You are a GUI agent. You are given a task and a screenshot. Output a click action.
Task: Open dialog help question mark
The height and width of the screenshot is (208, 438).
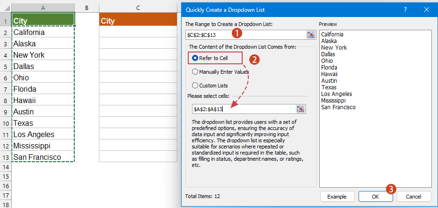(x=405, y=10)
